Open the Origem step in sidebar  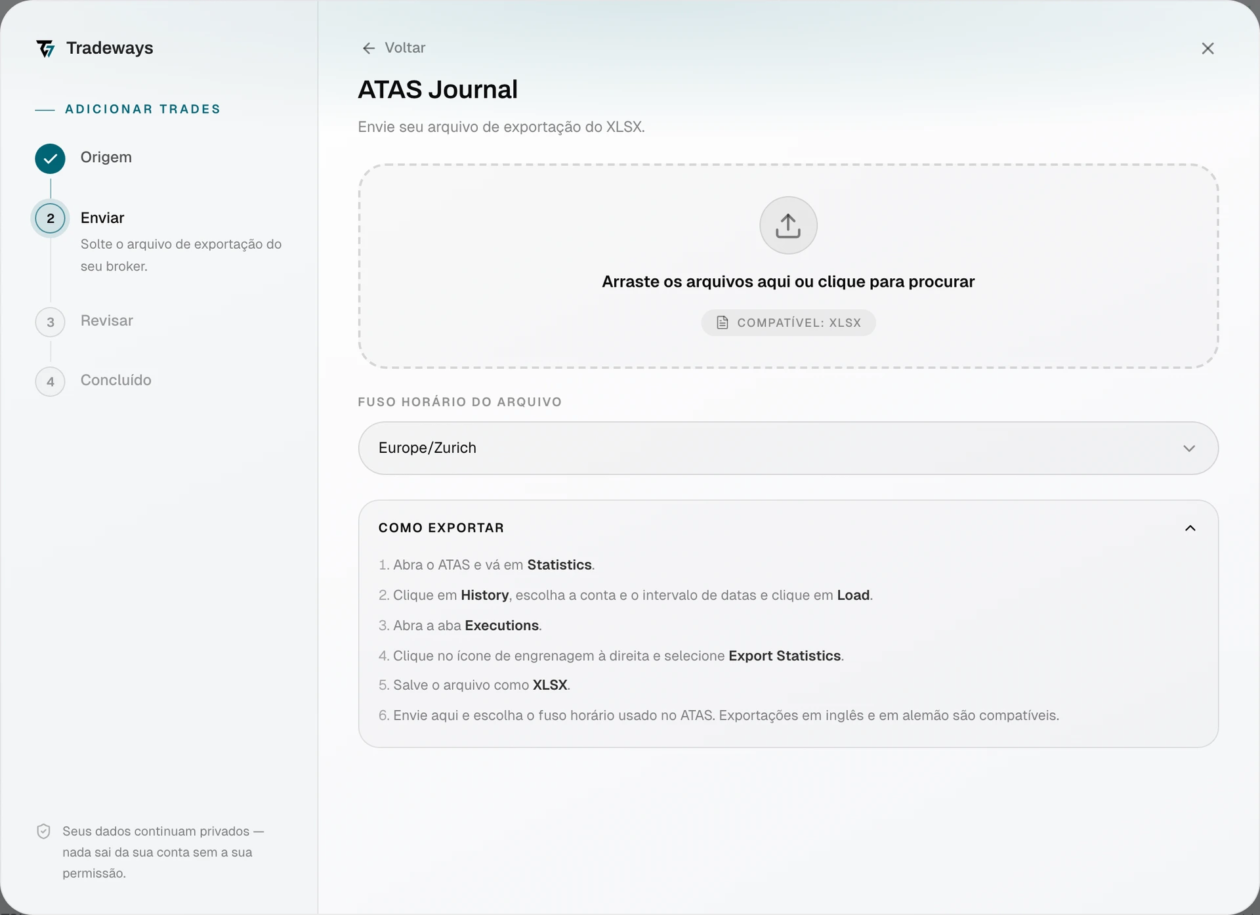coord(106,158)
